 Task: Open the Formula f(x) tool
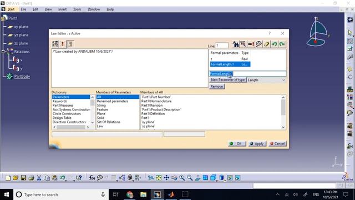click(x=92, y=178)
